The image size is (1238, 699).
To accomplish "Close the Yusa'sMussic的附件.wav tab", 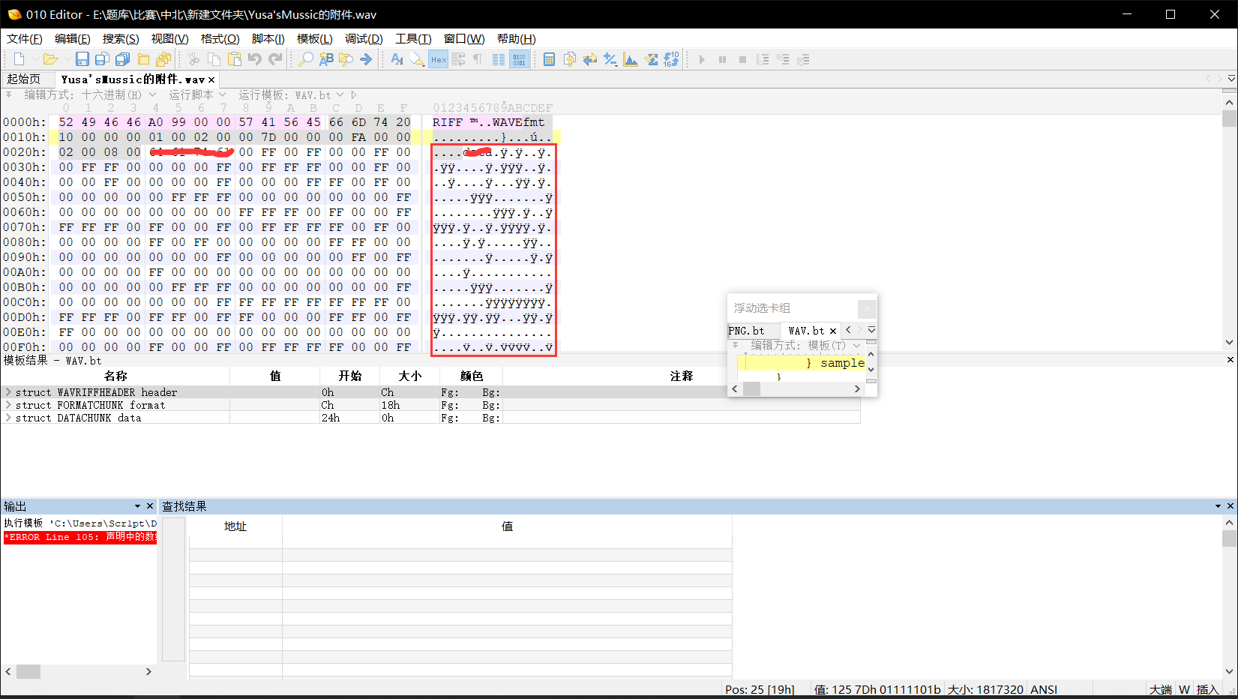I will (x=211, y=79).
